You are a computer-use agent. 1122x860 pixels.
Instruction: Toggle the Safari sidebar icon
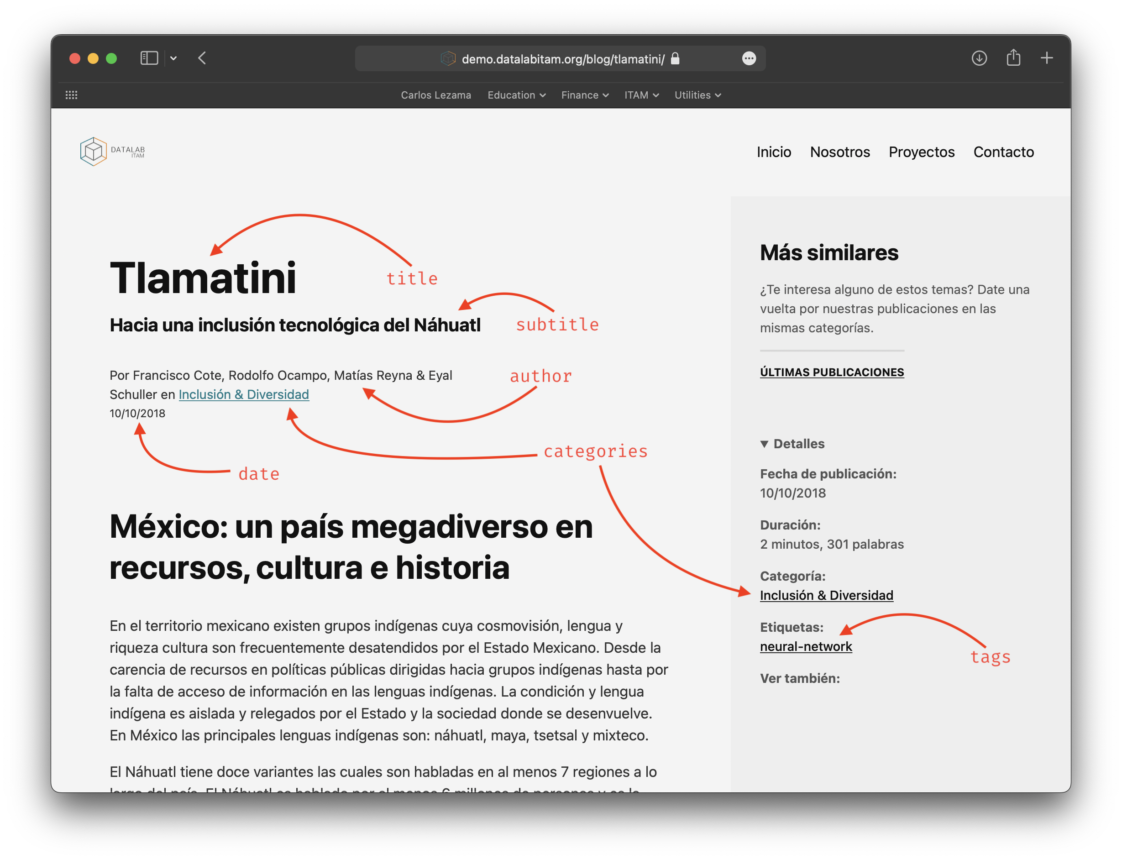149,58
